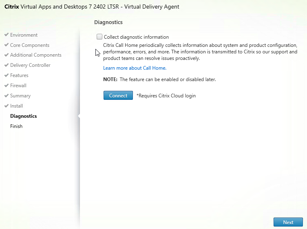
Task: Select the Diagnostics step in sidebar
Action: [x=24, y=116]
